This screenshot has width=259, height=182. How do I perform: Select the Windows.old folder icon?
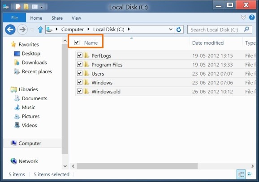click(86, 91)
